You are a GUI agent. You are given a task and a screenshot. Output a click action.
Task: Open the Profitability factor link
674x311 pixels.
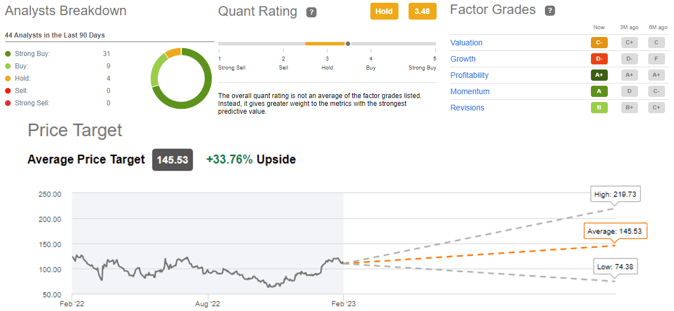coord(469,75)
